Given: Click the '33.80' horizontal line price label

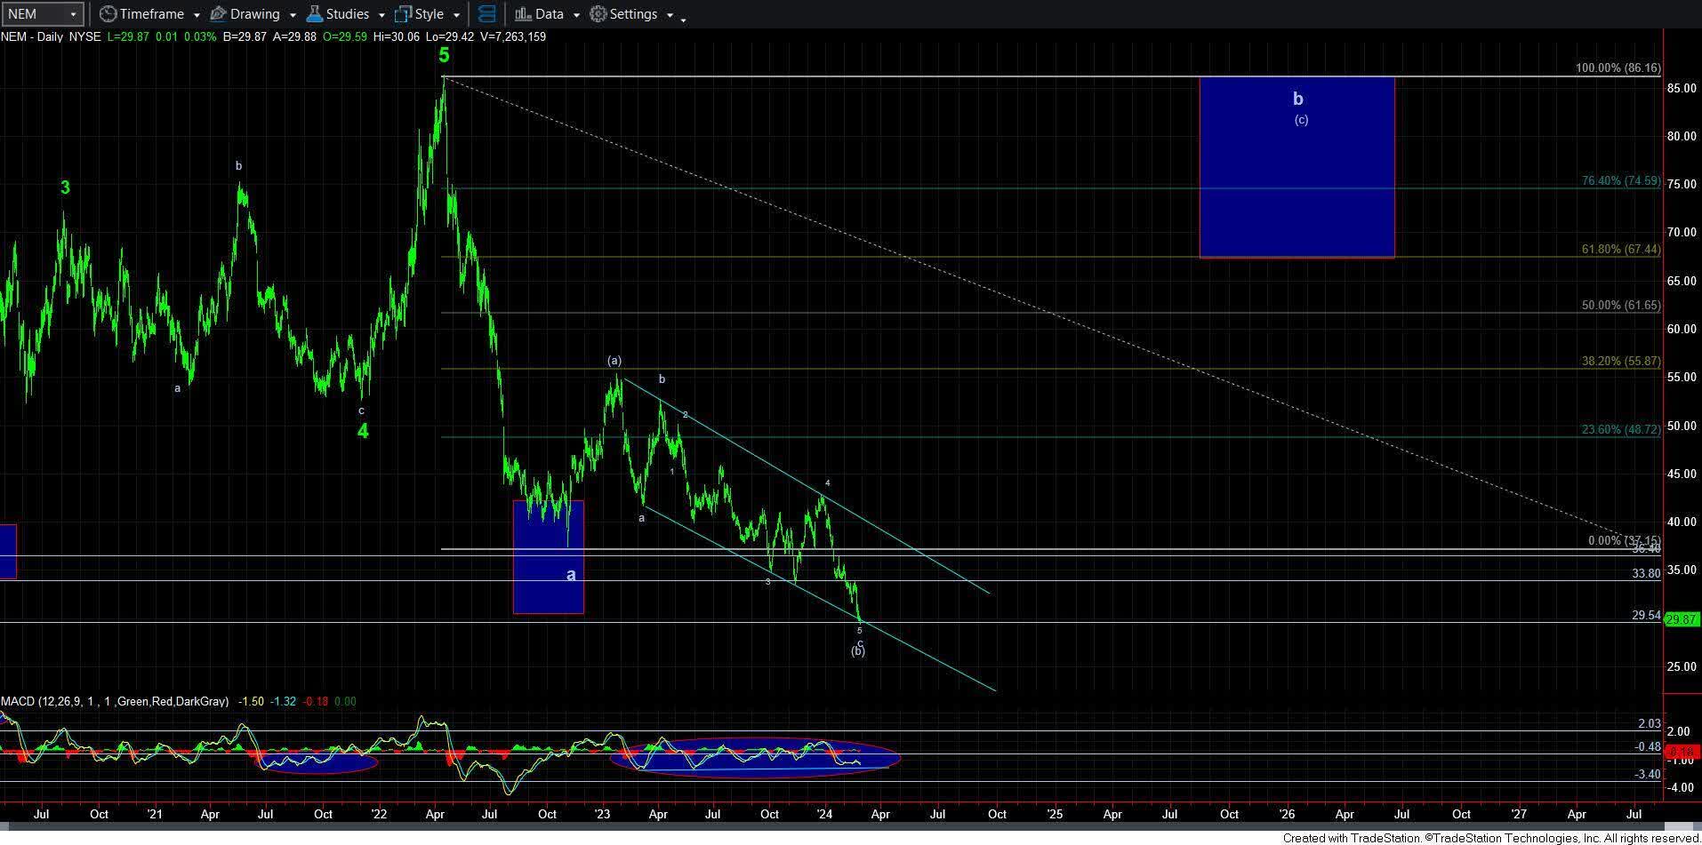Looking at the screenshot, I should 1646,574.
